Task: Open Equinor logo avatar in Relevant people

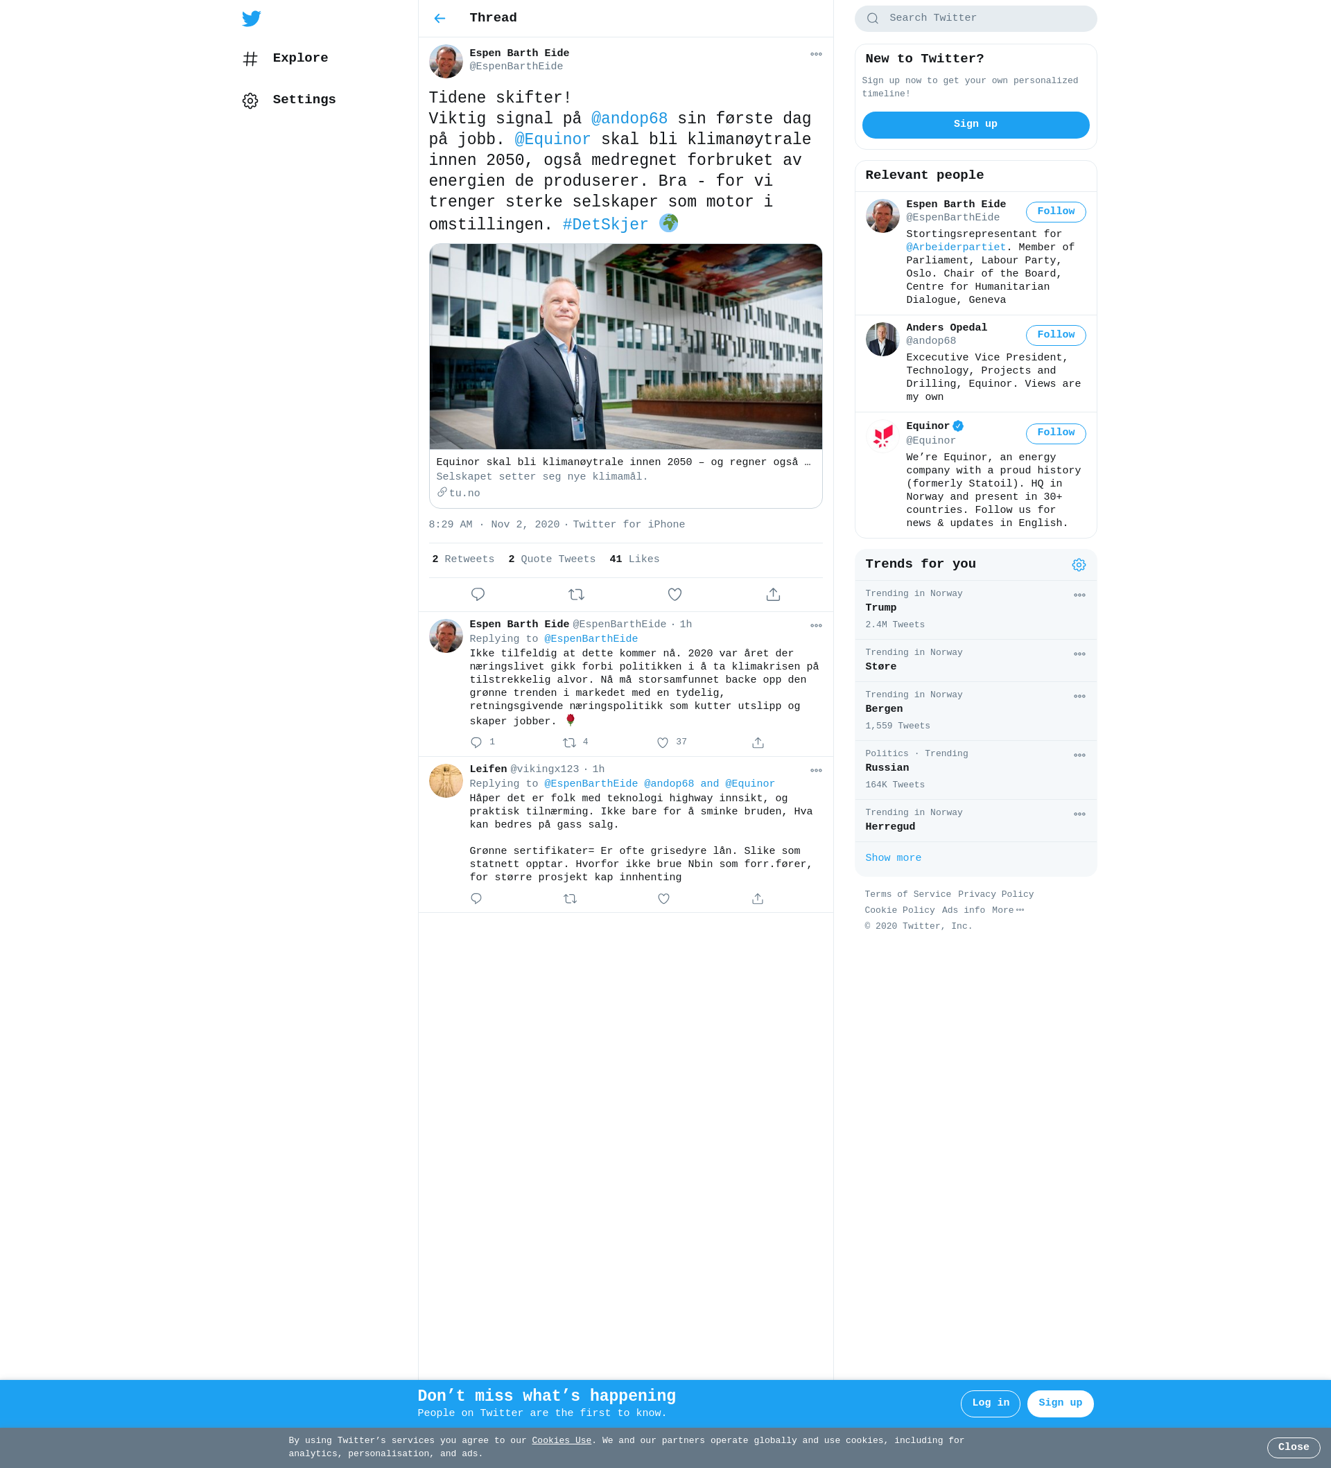Action: point(882,437)
